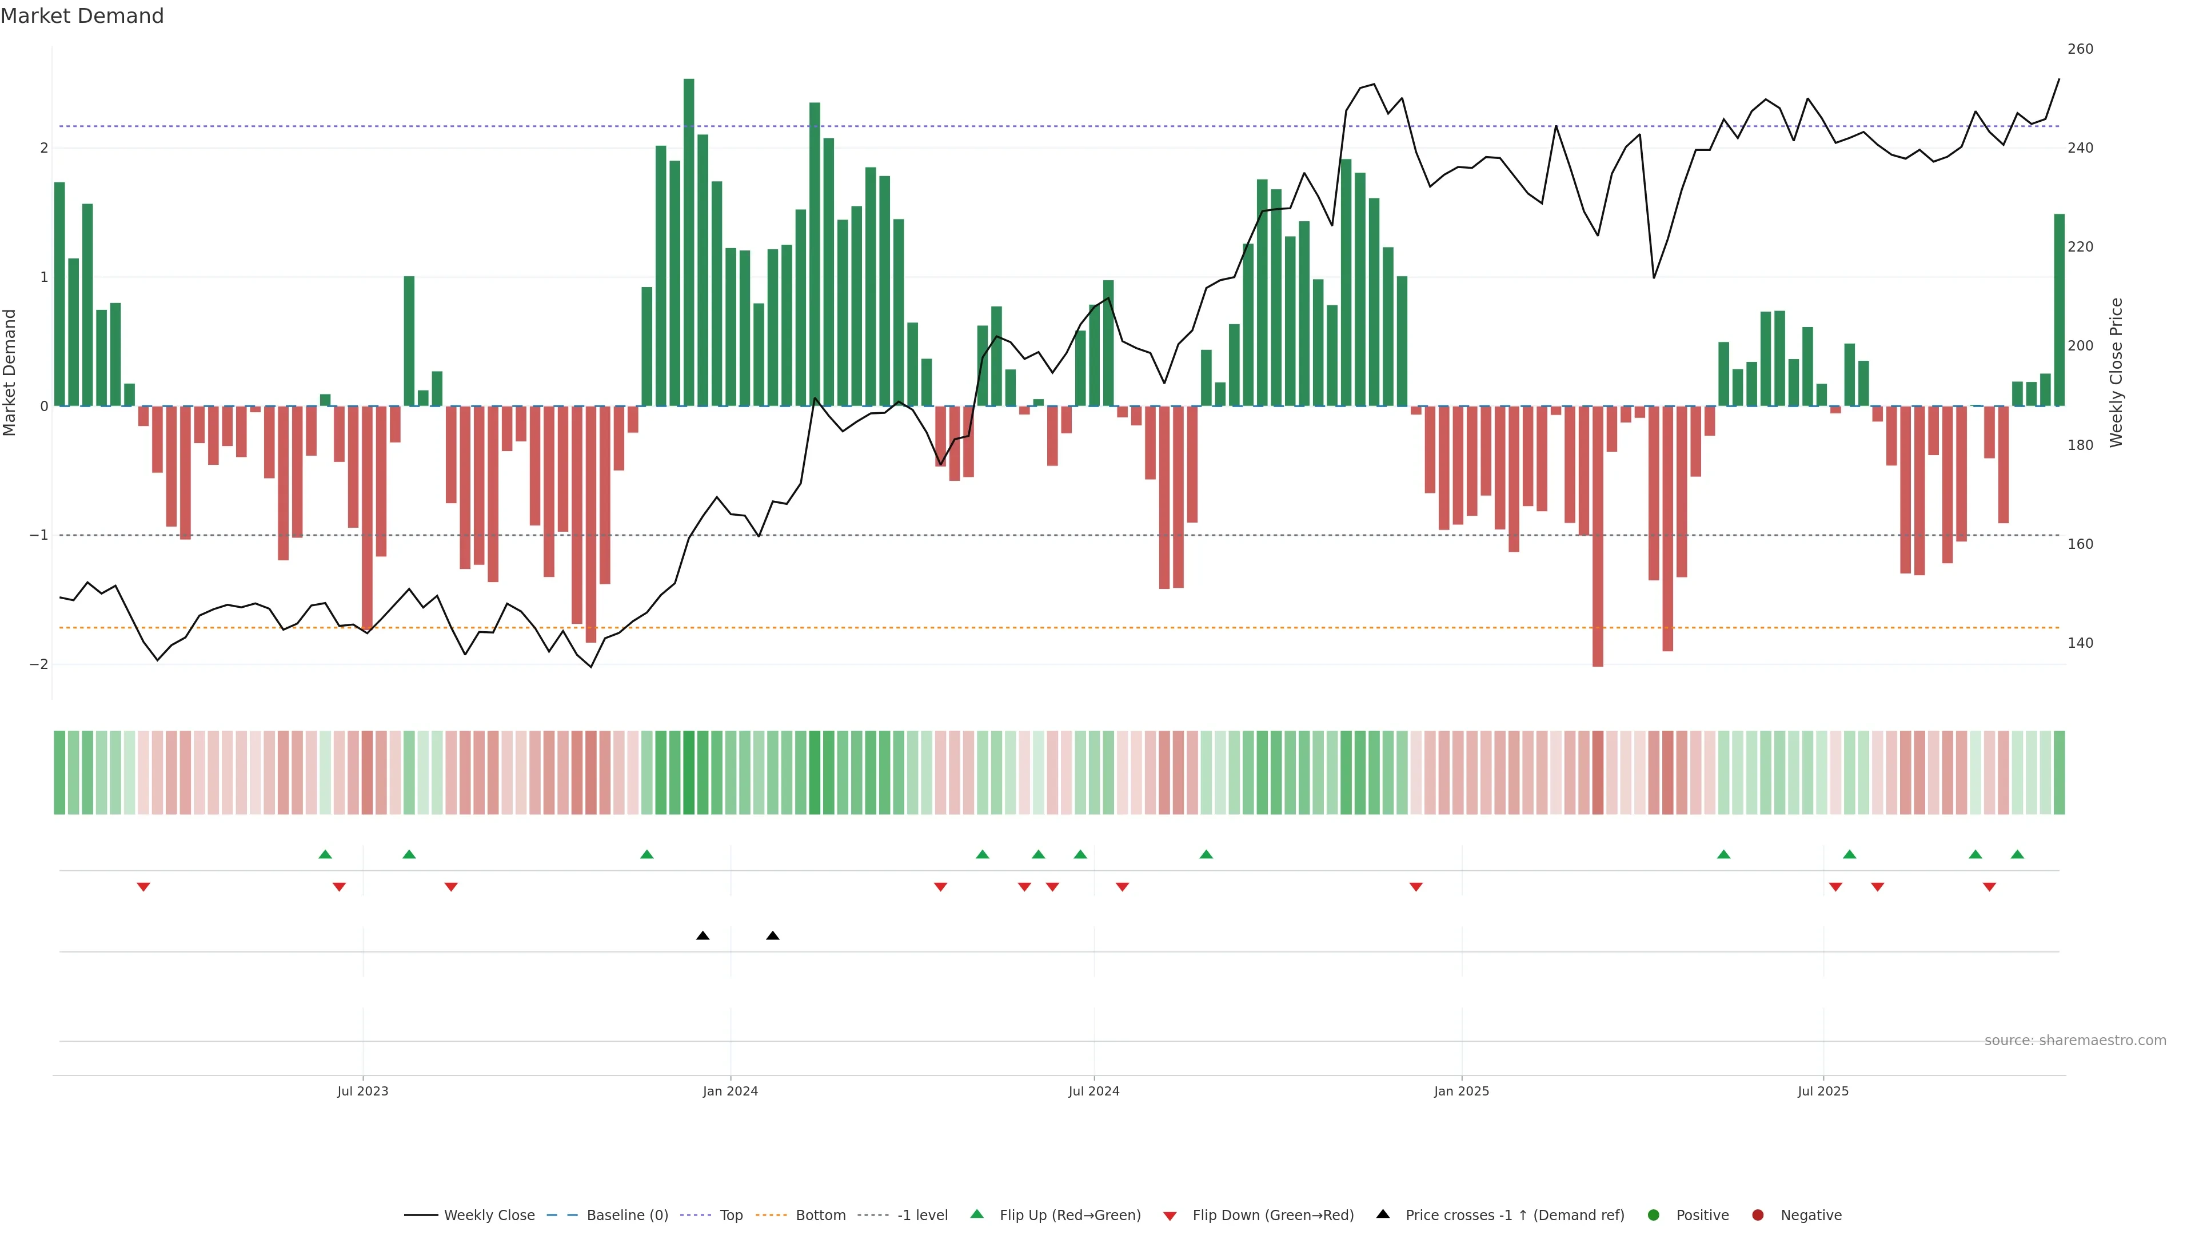Screen dimensions: 2195x1235
Task: Toggle the -1 level legend entry
Action: pos(922,1214)
